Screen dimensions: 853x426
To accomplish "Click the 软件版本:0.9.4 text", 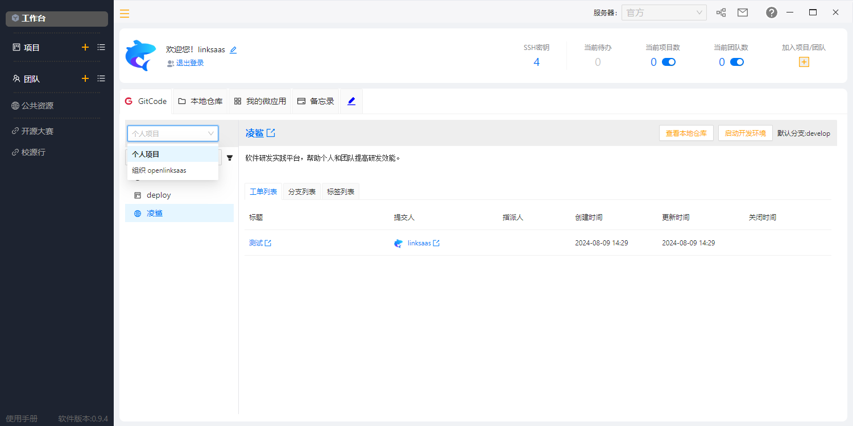I will coord(83,419).
